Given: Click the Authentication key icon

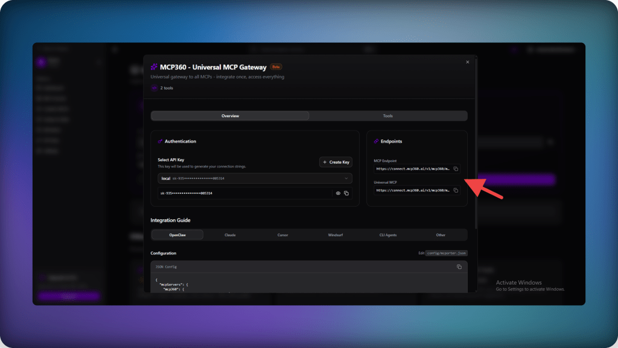Looking at the screenshot, I should coord(160,141).
